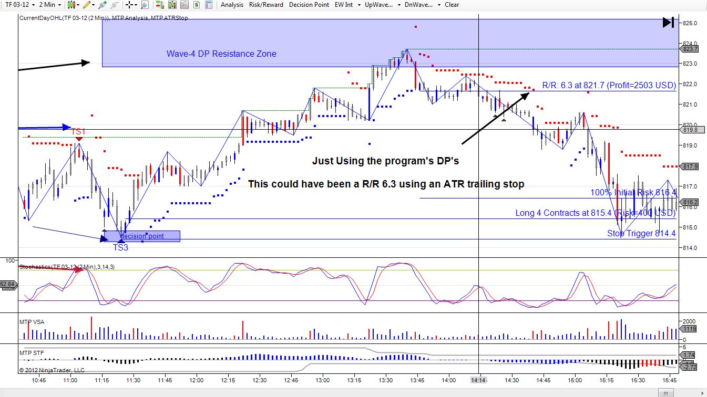Click the zoom out magnifier icon

tap(114, 5)
